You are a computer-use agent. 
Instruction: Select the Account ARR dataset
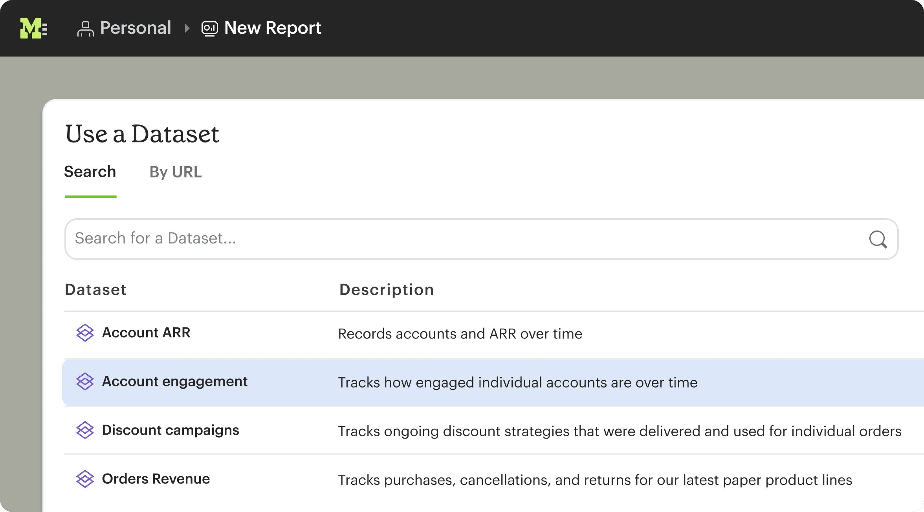point(146,333)
